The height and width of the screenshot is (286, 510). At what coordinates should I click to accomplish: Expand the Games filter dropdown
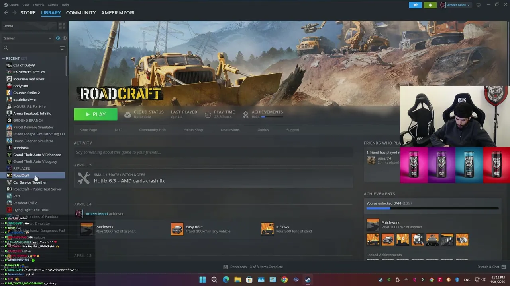[27, 38]
